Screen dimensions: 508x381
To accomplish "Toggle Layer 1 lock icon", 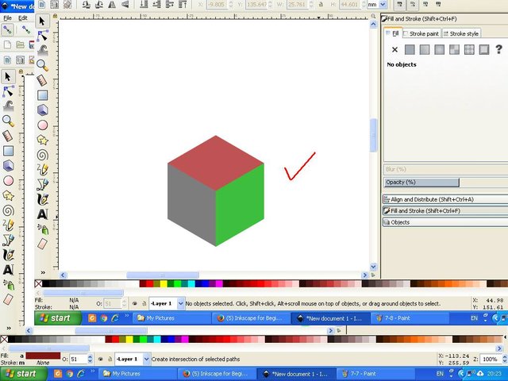I will [x=143, y=303].
